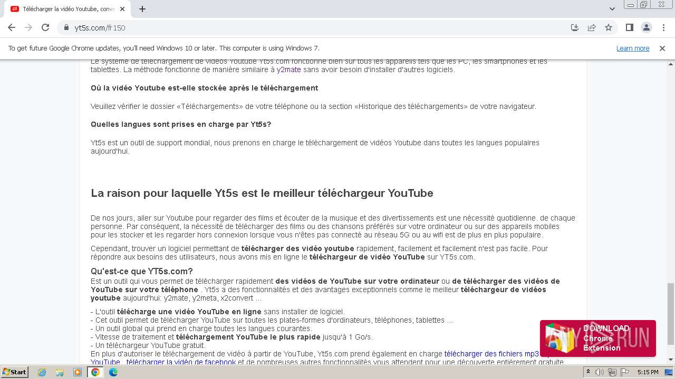This screenshot has height=379, width=675.
Task: Click the scrollbar up arrow
Action: coord(671,63)
